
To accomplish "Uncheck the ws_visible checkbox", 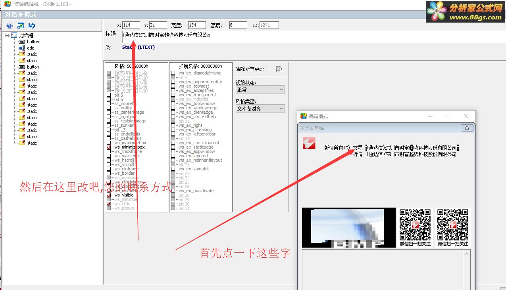I will coord(109,195).
